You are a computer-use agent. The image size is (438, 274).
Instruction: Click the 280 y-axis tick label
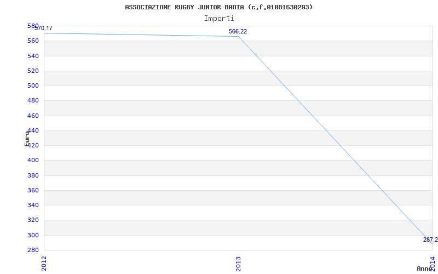[33, 250]
